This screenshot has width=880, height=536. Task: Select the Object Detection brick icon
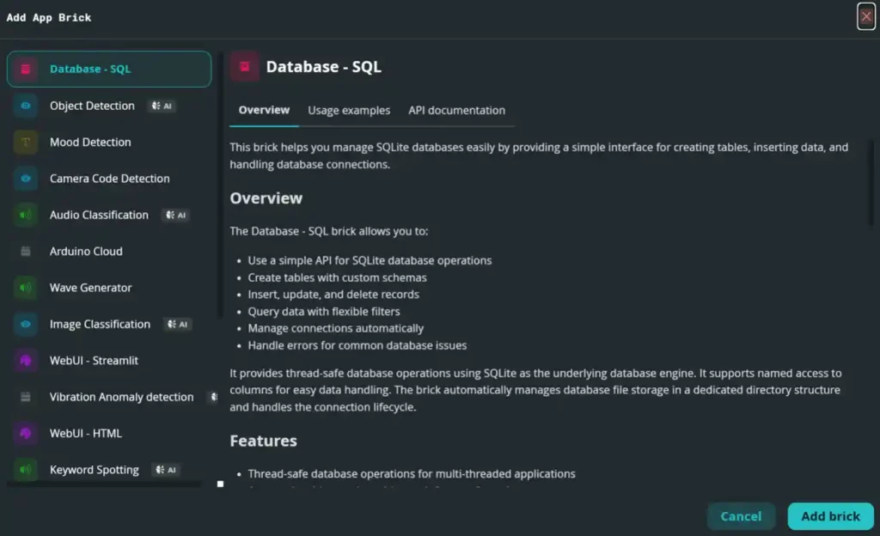(x=26, y=106)
